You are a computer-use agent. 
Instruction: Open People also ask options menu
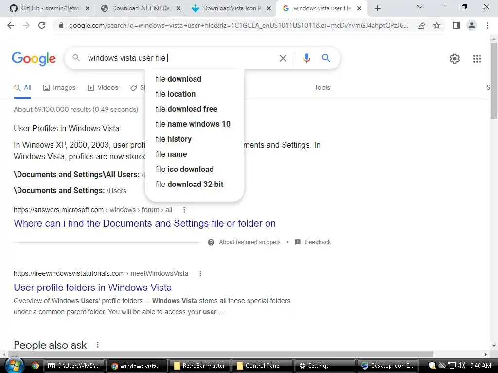98,345
